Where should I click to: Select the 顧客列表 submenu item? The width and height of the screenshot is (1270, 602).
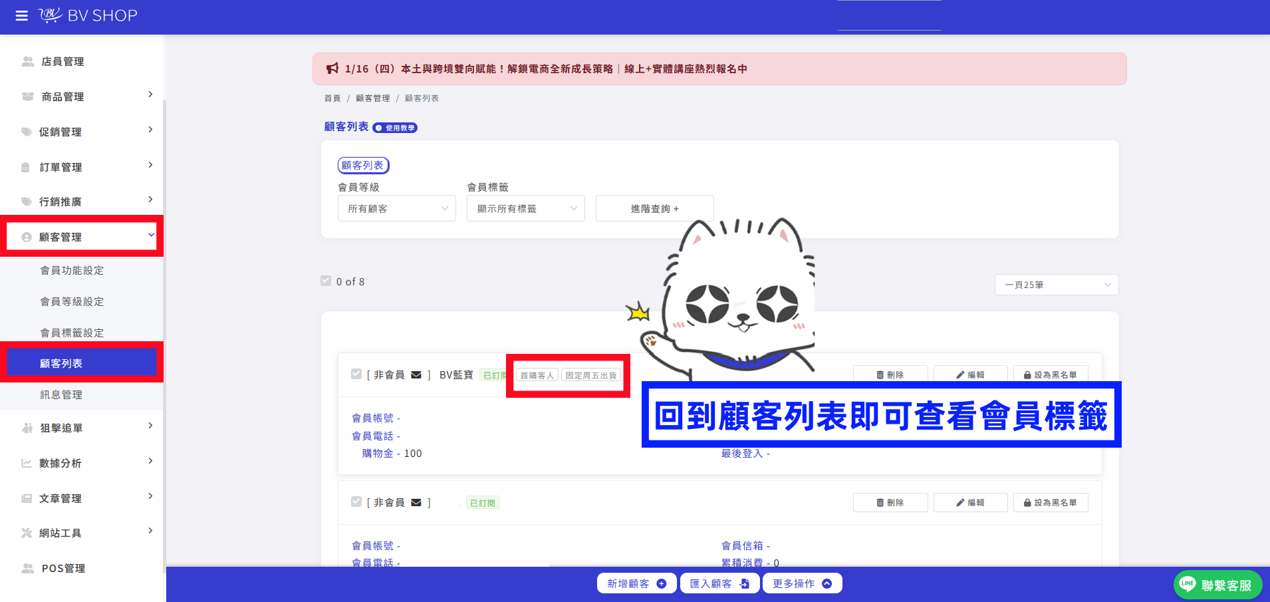point(82,363)
